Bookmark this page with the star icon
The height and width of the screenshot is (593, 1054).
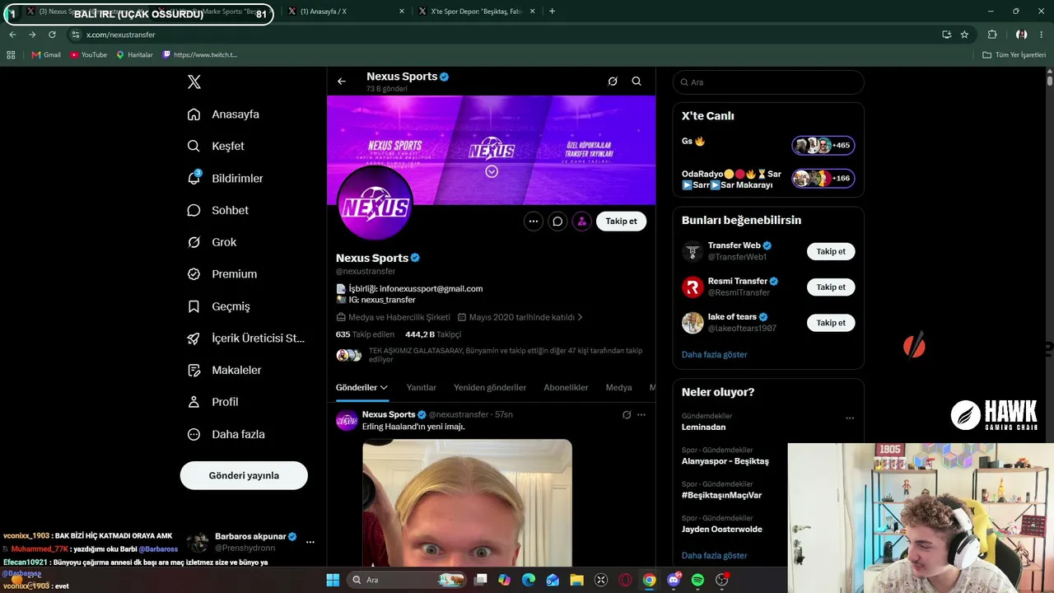(x=964, y=35)
